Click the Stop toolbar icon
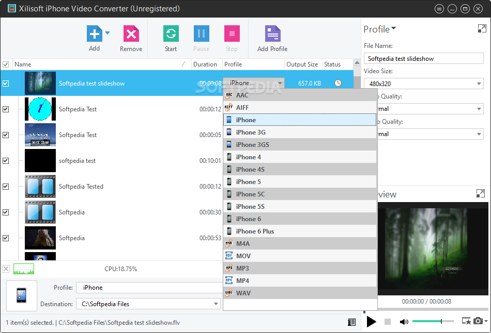The height and width of the screenshot is (333, 491). pos(232,34)
